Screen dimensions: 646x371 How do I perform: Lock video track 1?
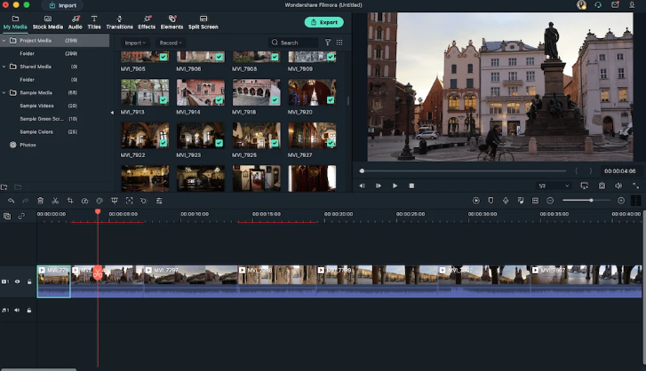tap(29, 281)
